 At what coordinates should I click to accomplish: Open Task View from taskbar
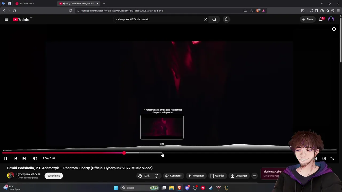click(164, 188)
